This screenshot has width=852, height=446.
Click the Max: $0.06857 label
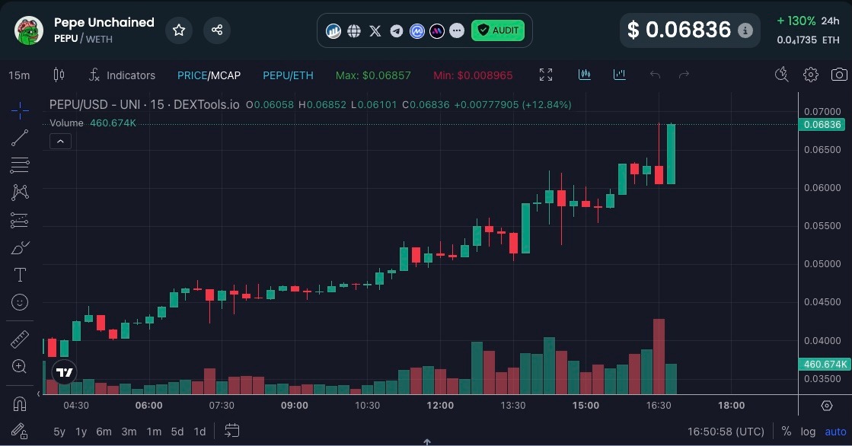point(373,75)
